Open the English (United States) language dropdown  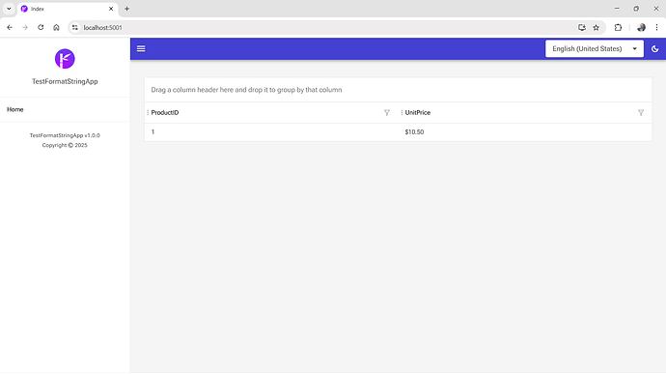point(595,48)
